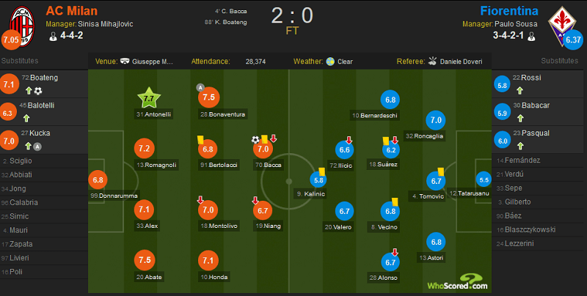Image resolution: width=587 pixels, height=296 pixels.
Task: Click the weather Clear icon
Action: [x=330, y=62]
